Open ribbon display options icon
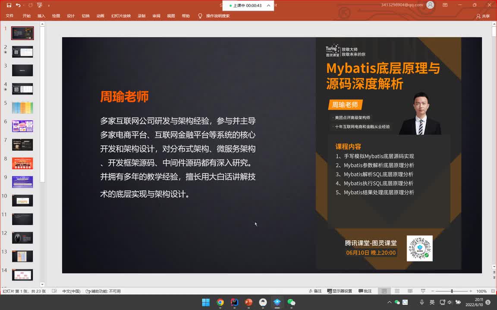Screen dimensions: 497x310 (x=445, y=5)
